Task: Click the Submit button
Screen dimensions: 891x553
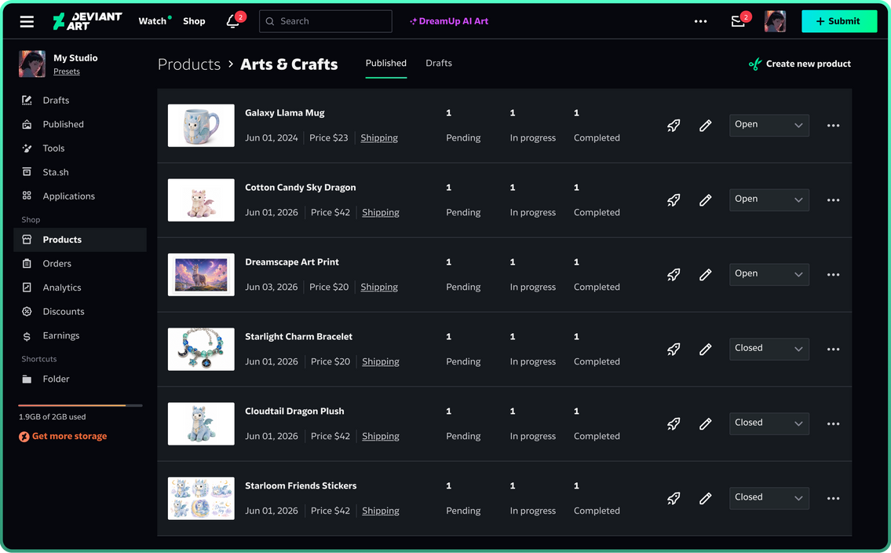Action: click(x=838, y=21)
